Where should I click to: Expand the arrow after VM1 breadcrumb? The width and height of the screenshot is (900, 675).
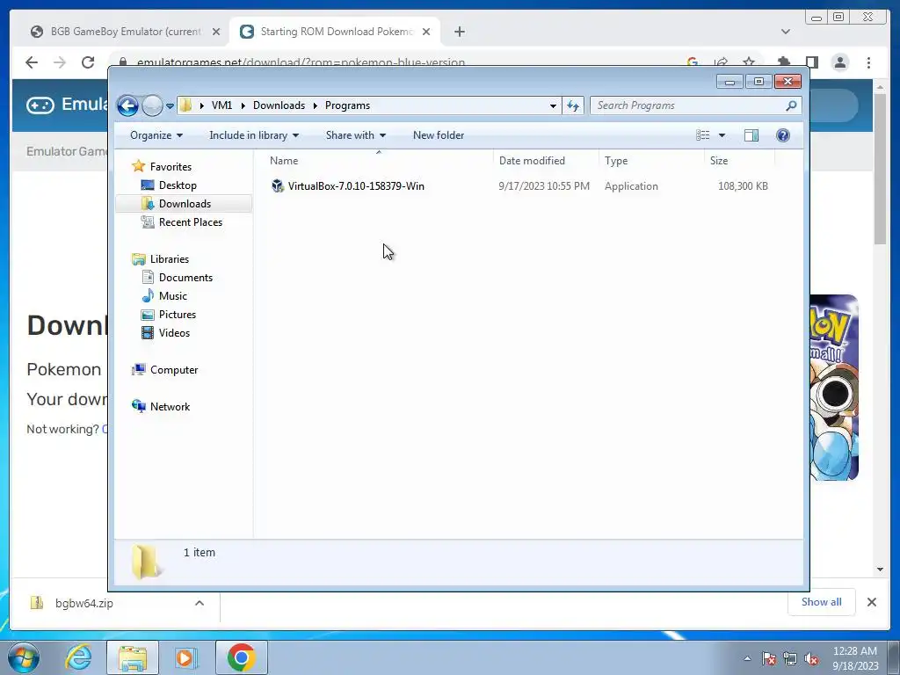pyautogui.click(x=243, y=105)
